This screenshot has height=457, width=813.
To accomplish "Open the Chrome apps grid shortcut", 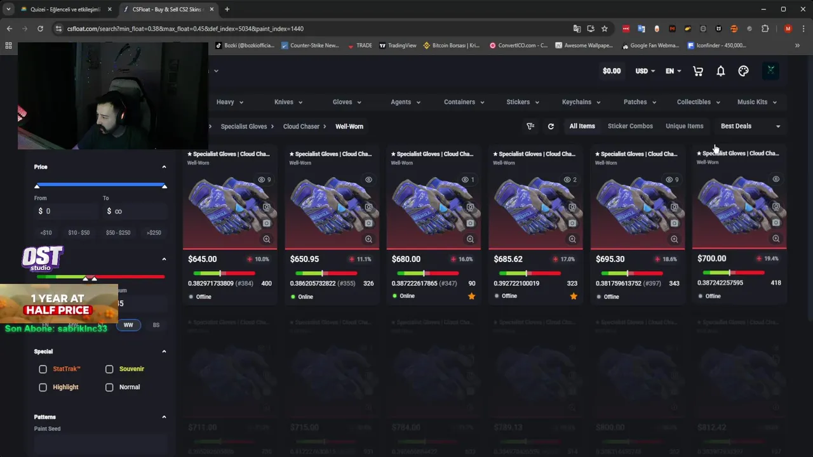I will pos(8,46).
